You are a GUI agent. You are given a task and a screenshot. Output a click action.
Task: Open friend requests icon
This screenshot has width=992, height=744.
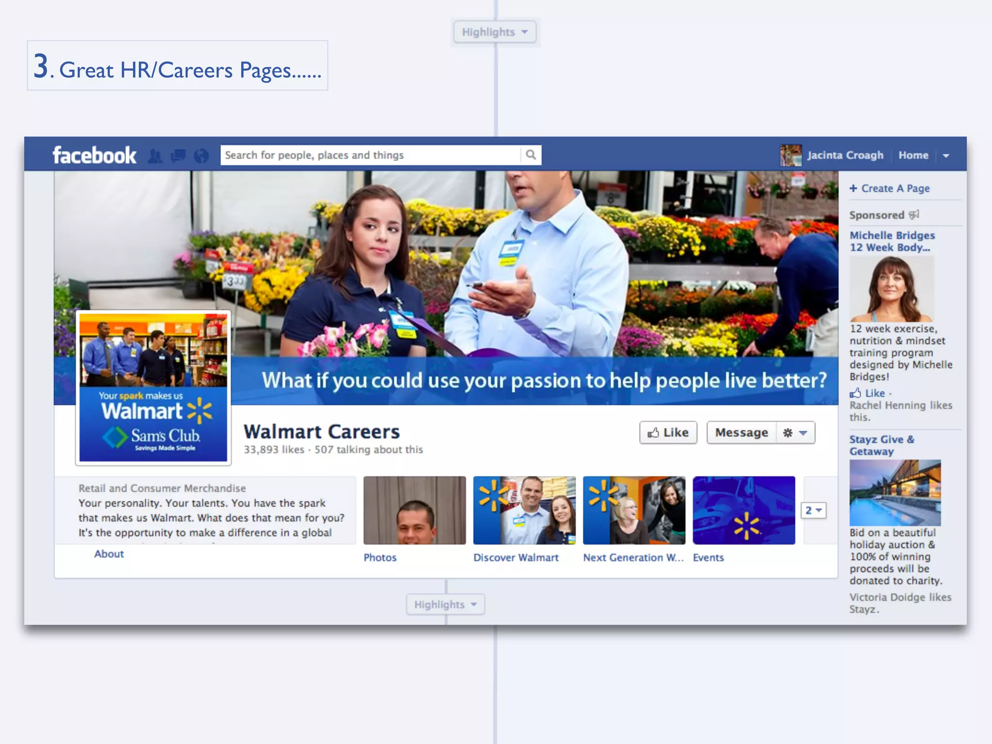[155, 155]
